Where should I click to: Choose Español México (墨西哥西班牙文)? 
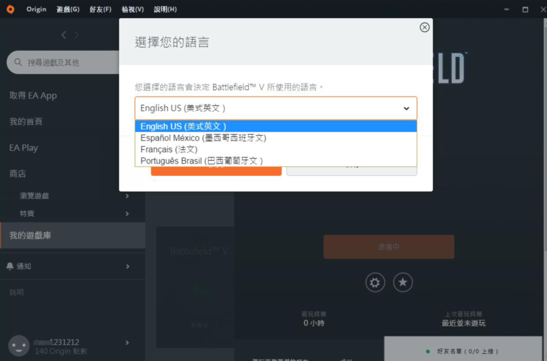point(275,138)
